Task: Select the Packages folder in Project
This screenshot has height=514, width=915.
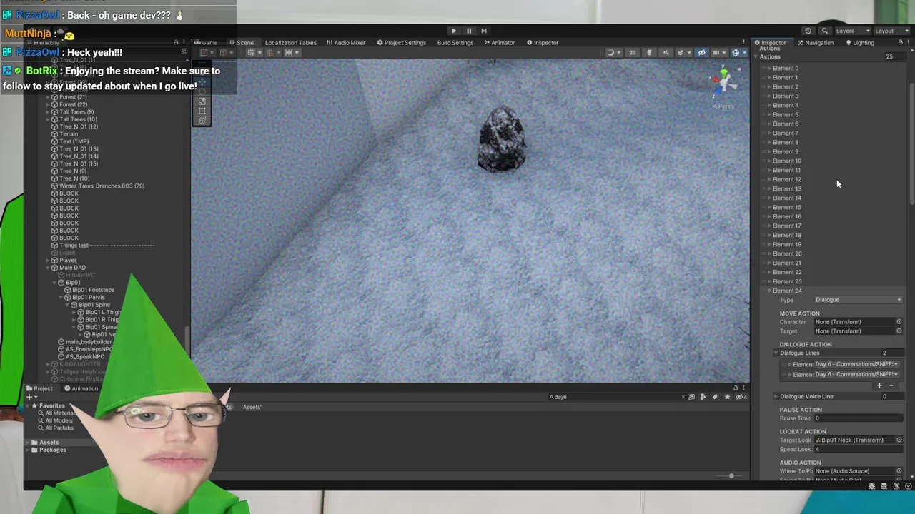Action: pyautogui.click(x=53, y=450)
